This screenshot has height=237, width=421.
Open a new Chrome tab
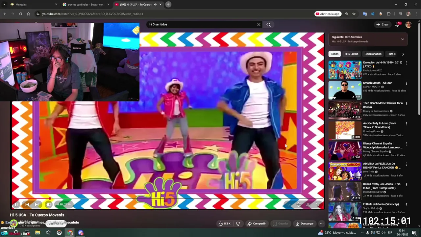[x=168, y=5]
